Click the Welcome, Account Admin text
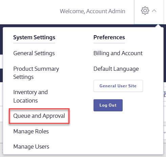 click(x=92, y=11)
